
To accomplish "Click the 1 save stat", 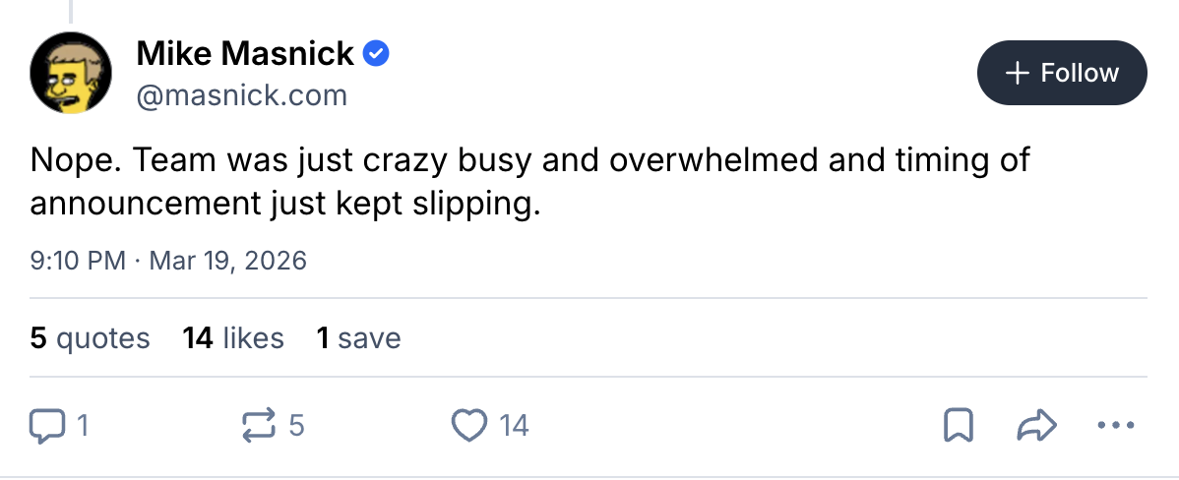I will click(x=358, y=338).
